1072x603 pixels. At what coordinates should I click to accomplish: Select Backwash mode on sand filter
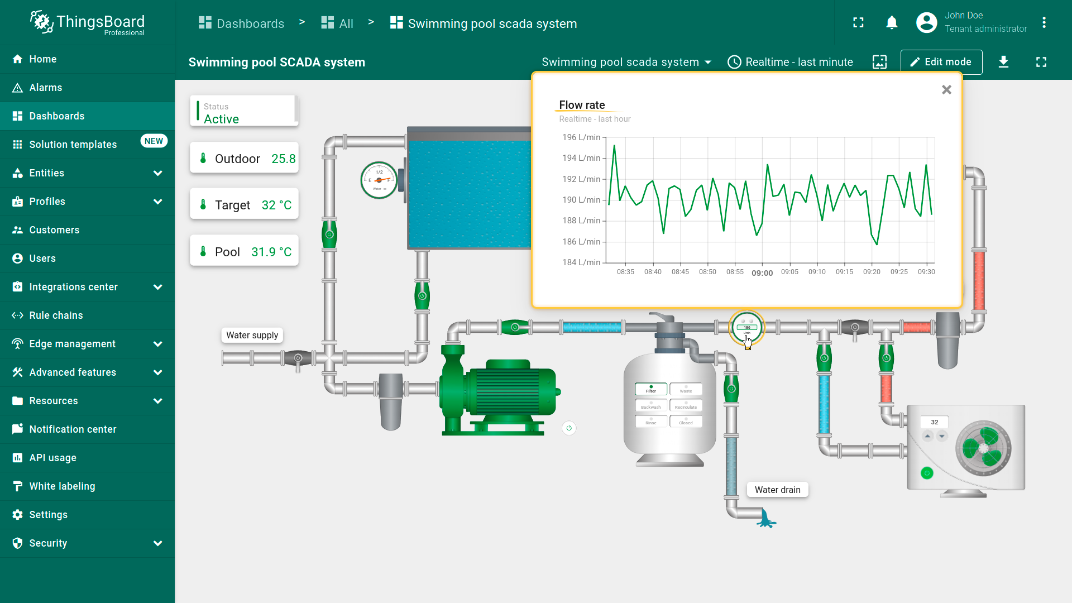pyautogui.click(x=650, y=405)
